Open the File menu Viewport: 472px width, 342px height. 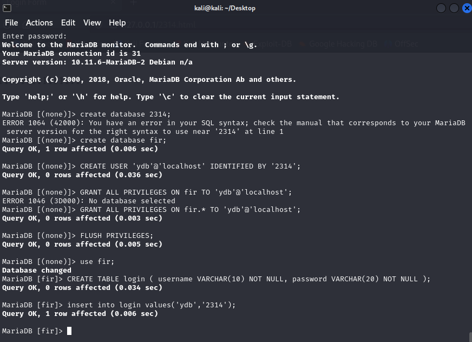[x=11, y=23]
